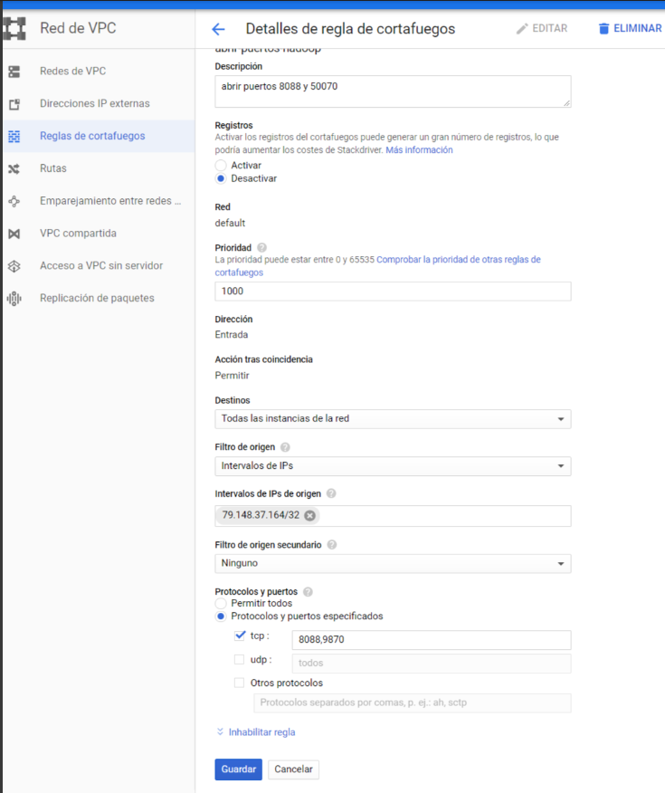Click the Reglas de cortafuegos firewall icon
This screenshot has height=793, width=665.
(x=14, y=136)
